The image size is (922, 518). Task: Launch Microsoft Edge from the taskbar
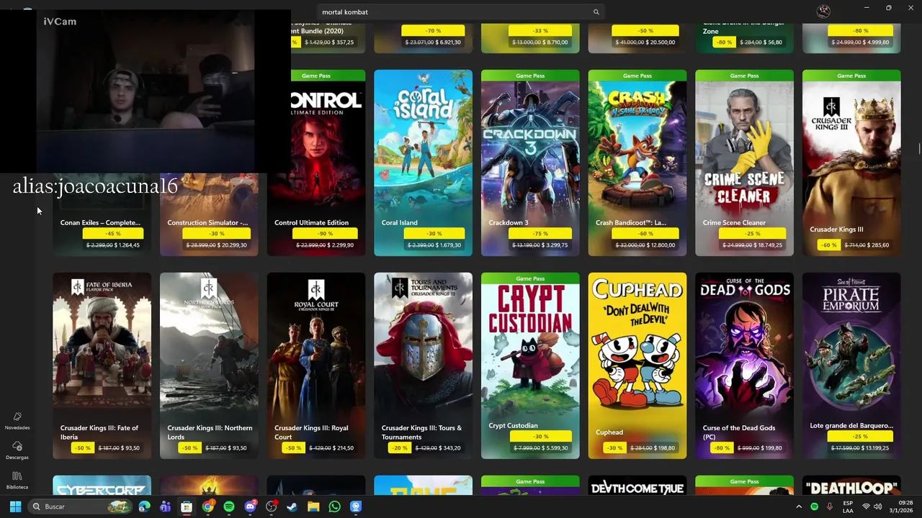(145, 506)
